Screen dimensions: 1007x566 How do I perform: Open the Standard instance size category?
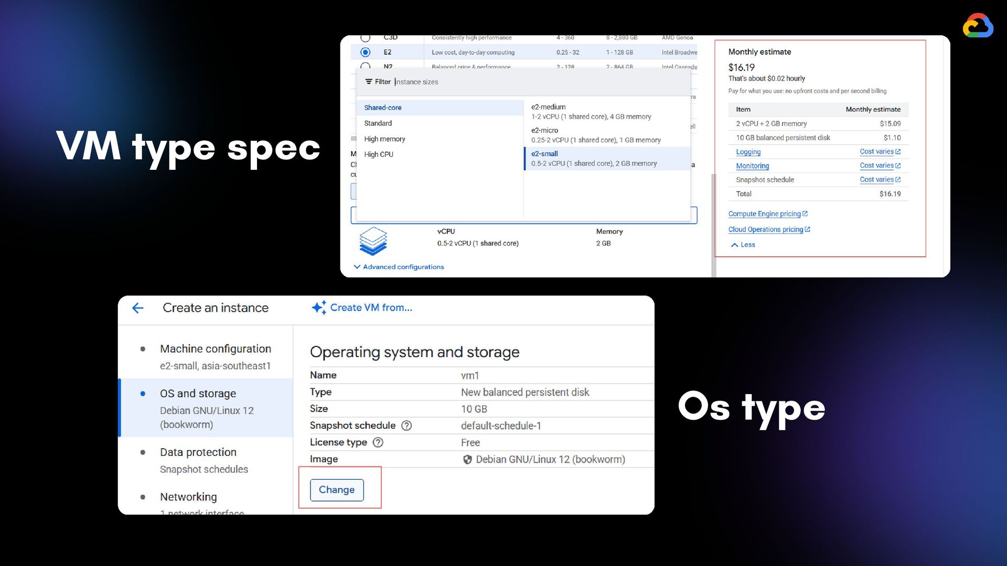(x=378, y=123)
